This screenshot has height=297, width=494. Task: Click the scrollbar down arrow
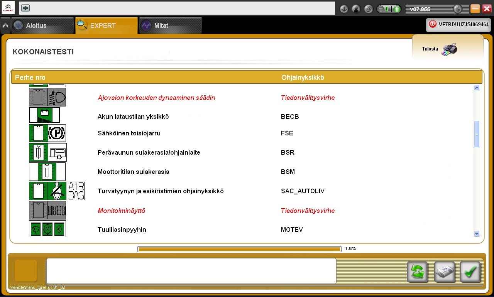tap(477, 233)
